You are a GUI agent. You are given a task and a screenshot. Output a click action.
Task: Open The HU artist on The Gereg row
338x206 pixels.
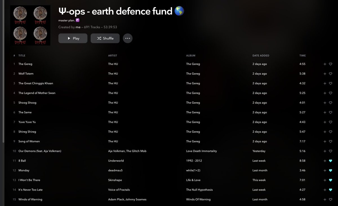[x=113, y=64]
